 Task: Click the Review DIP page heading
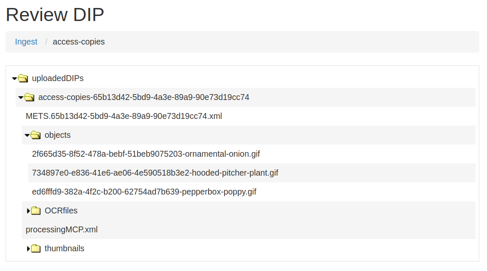click(55, 15)
